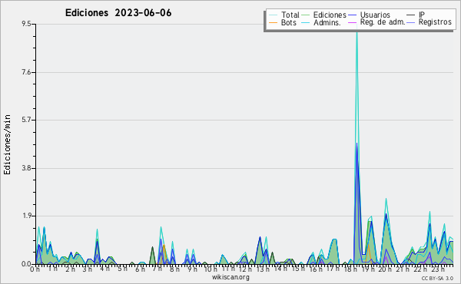Click the Admins. legend label
This screenshot has height=284, width=461.
(327, 22)
